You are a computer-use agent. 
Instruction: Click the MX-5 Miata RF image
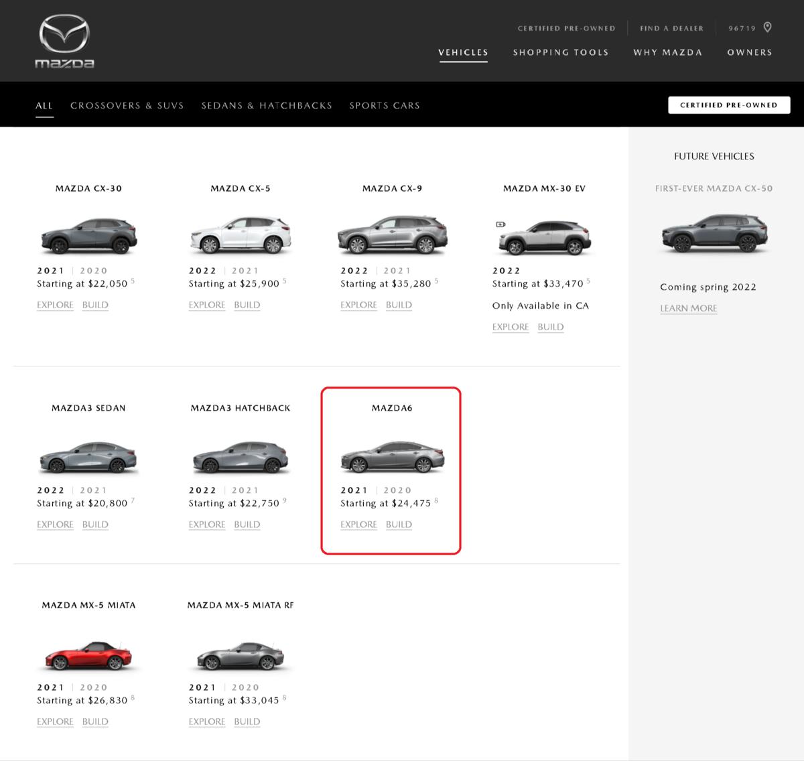241,655
